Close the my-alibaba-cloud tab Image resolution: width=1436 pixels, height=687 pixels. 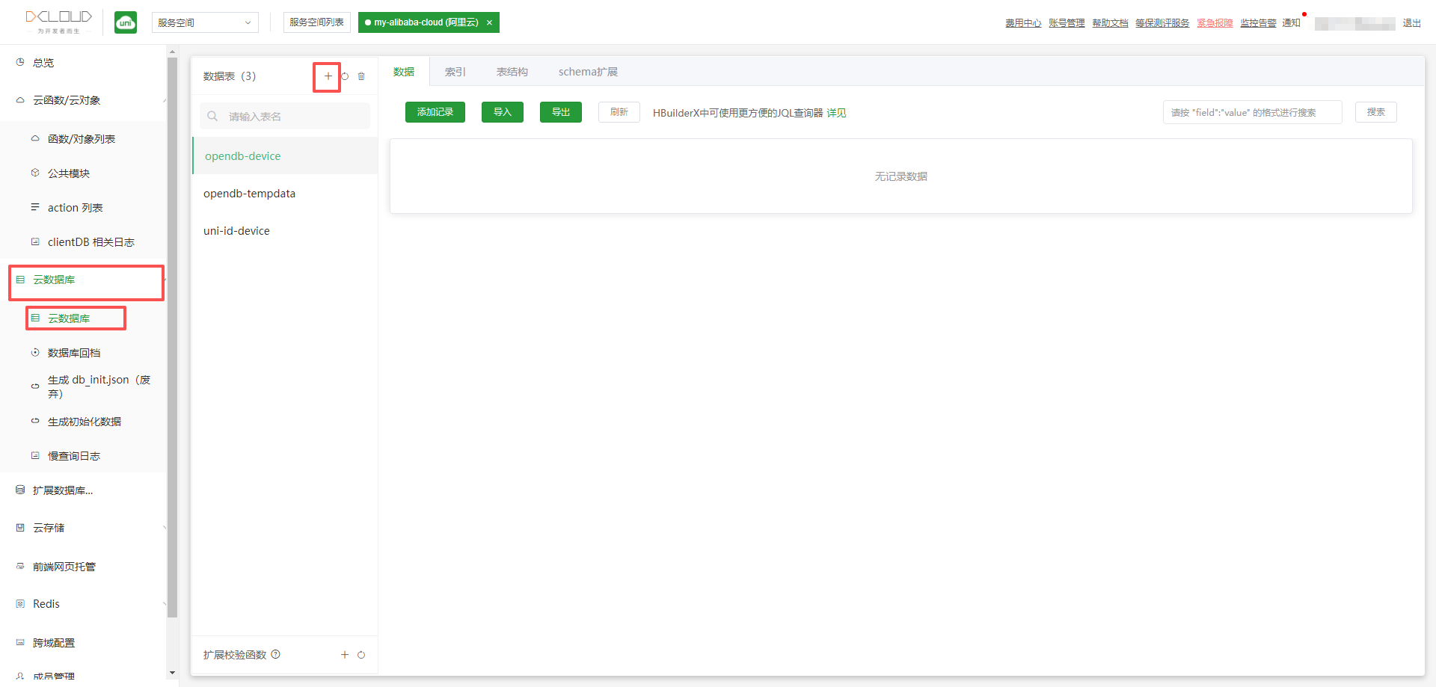click(x=489, y=22)
